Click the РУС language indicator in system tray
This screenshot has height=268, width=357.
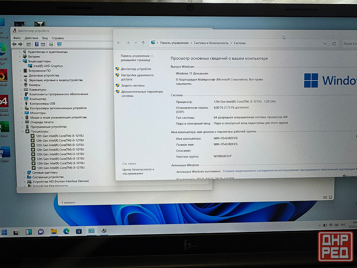coord(343,225)
